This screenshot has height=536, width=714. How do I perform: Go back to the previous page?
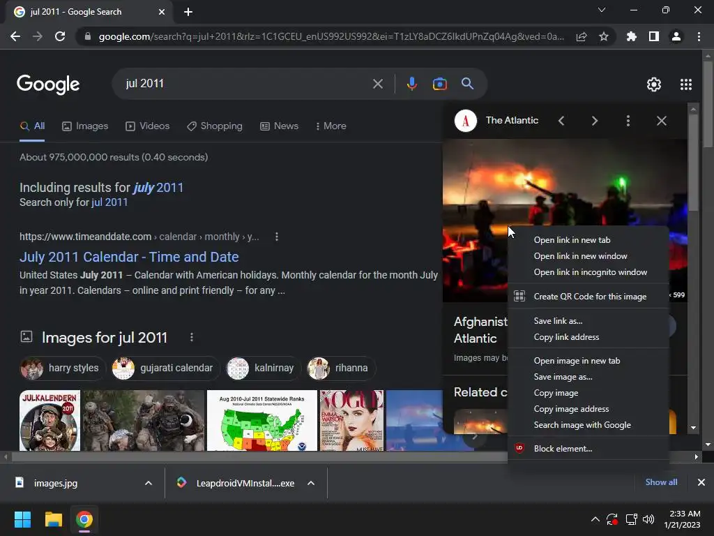[x=15, y=36]
